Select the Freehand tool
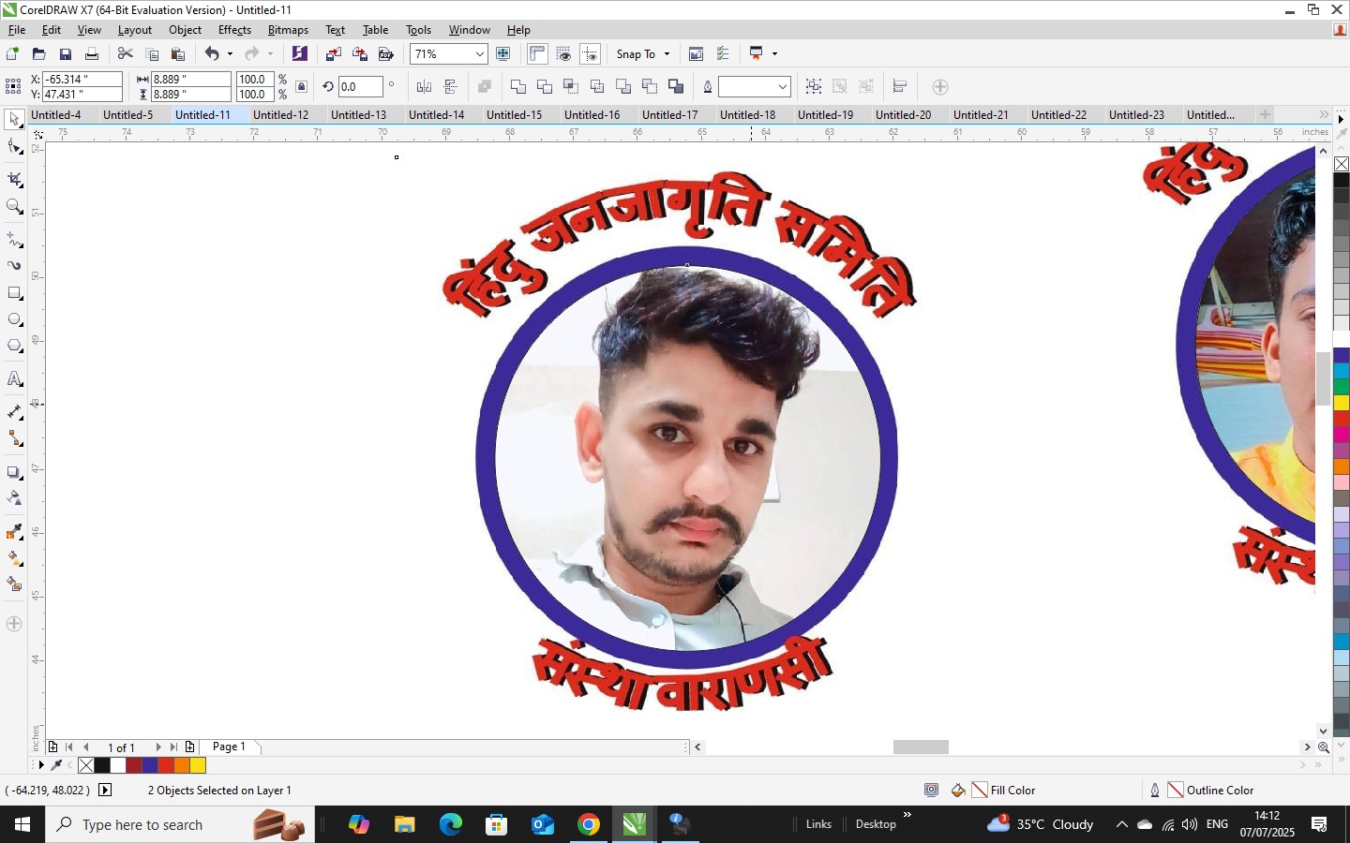The image size is (1350, 843). click(x=14, y=240)
